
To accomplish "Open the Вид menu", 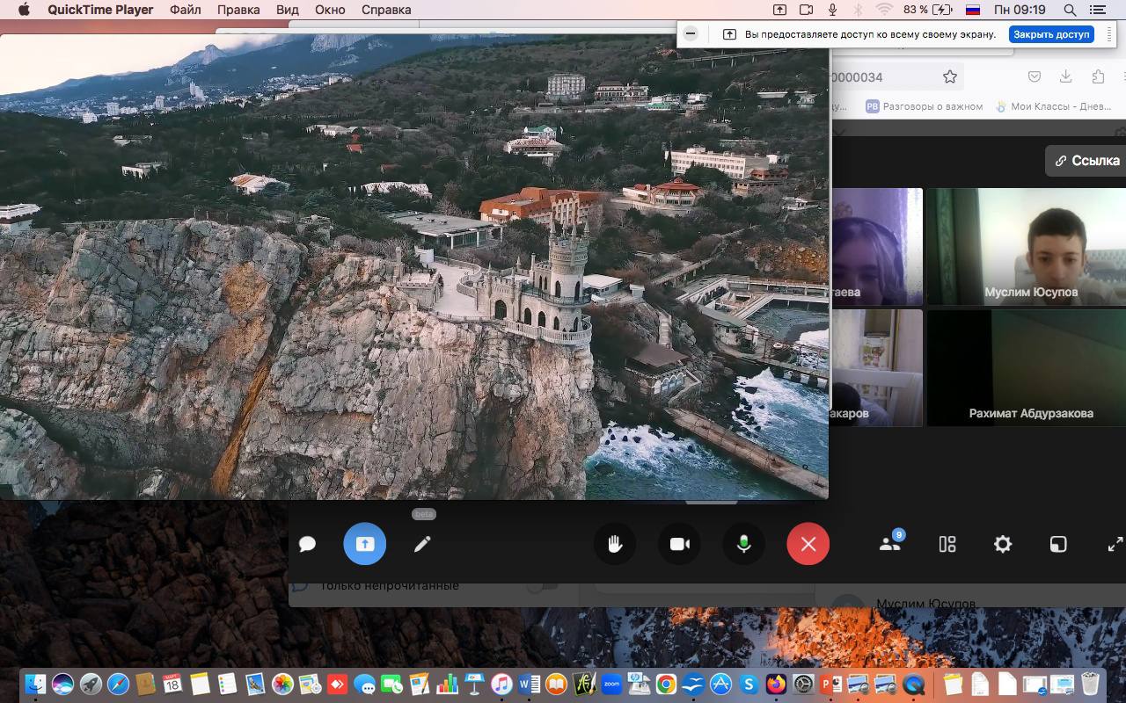I will [x=287, y=10].
